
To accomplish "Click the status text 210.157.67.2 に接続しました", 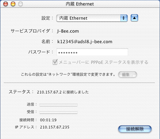I will [63, 92].
